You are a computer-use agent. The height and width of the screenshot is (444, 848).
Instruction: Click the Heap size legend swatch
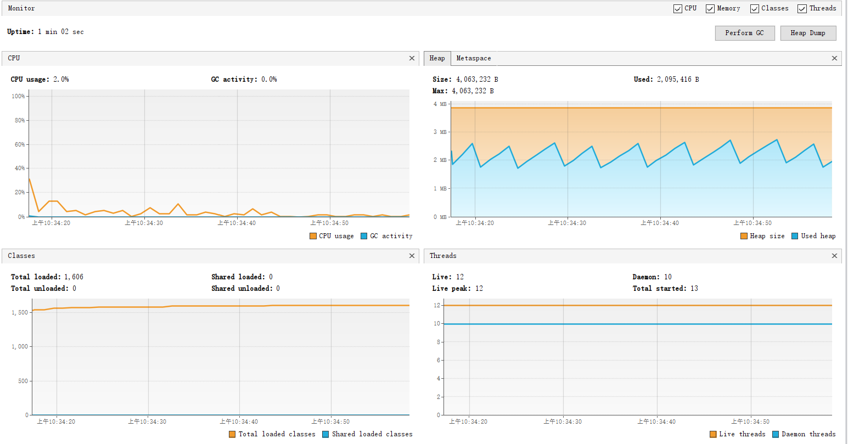(744, 236)
